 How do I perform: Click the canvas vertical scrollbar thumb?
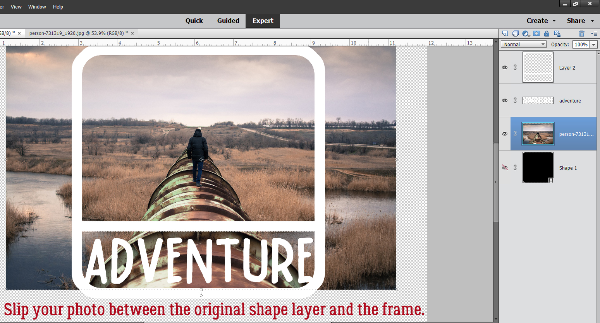click(496, 182)
